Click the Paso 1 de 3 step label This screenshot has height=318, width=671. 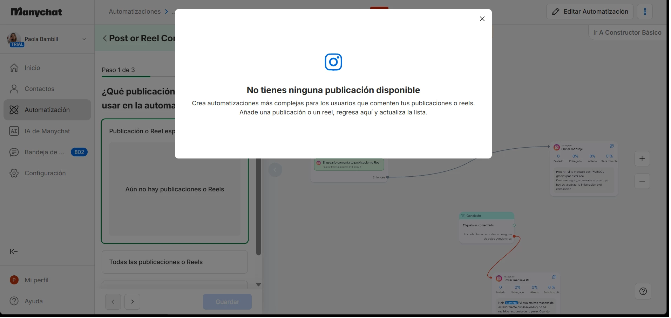(118, 70)
